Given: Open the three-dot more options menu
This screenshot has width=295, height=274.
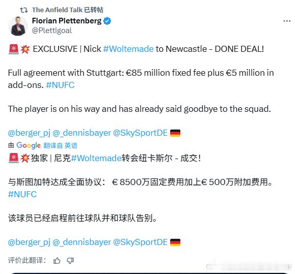Looking at the screenshot, I should tap(287, 21).
